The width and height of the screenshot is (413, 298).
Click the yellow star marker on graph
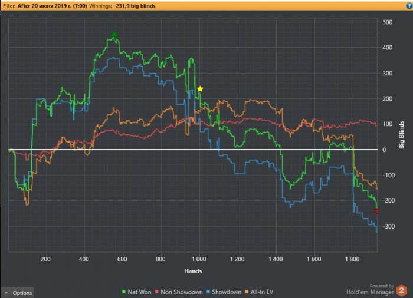(x=200, y=88)
